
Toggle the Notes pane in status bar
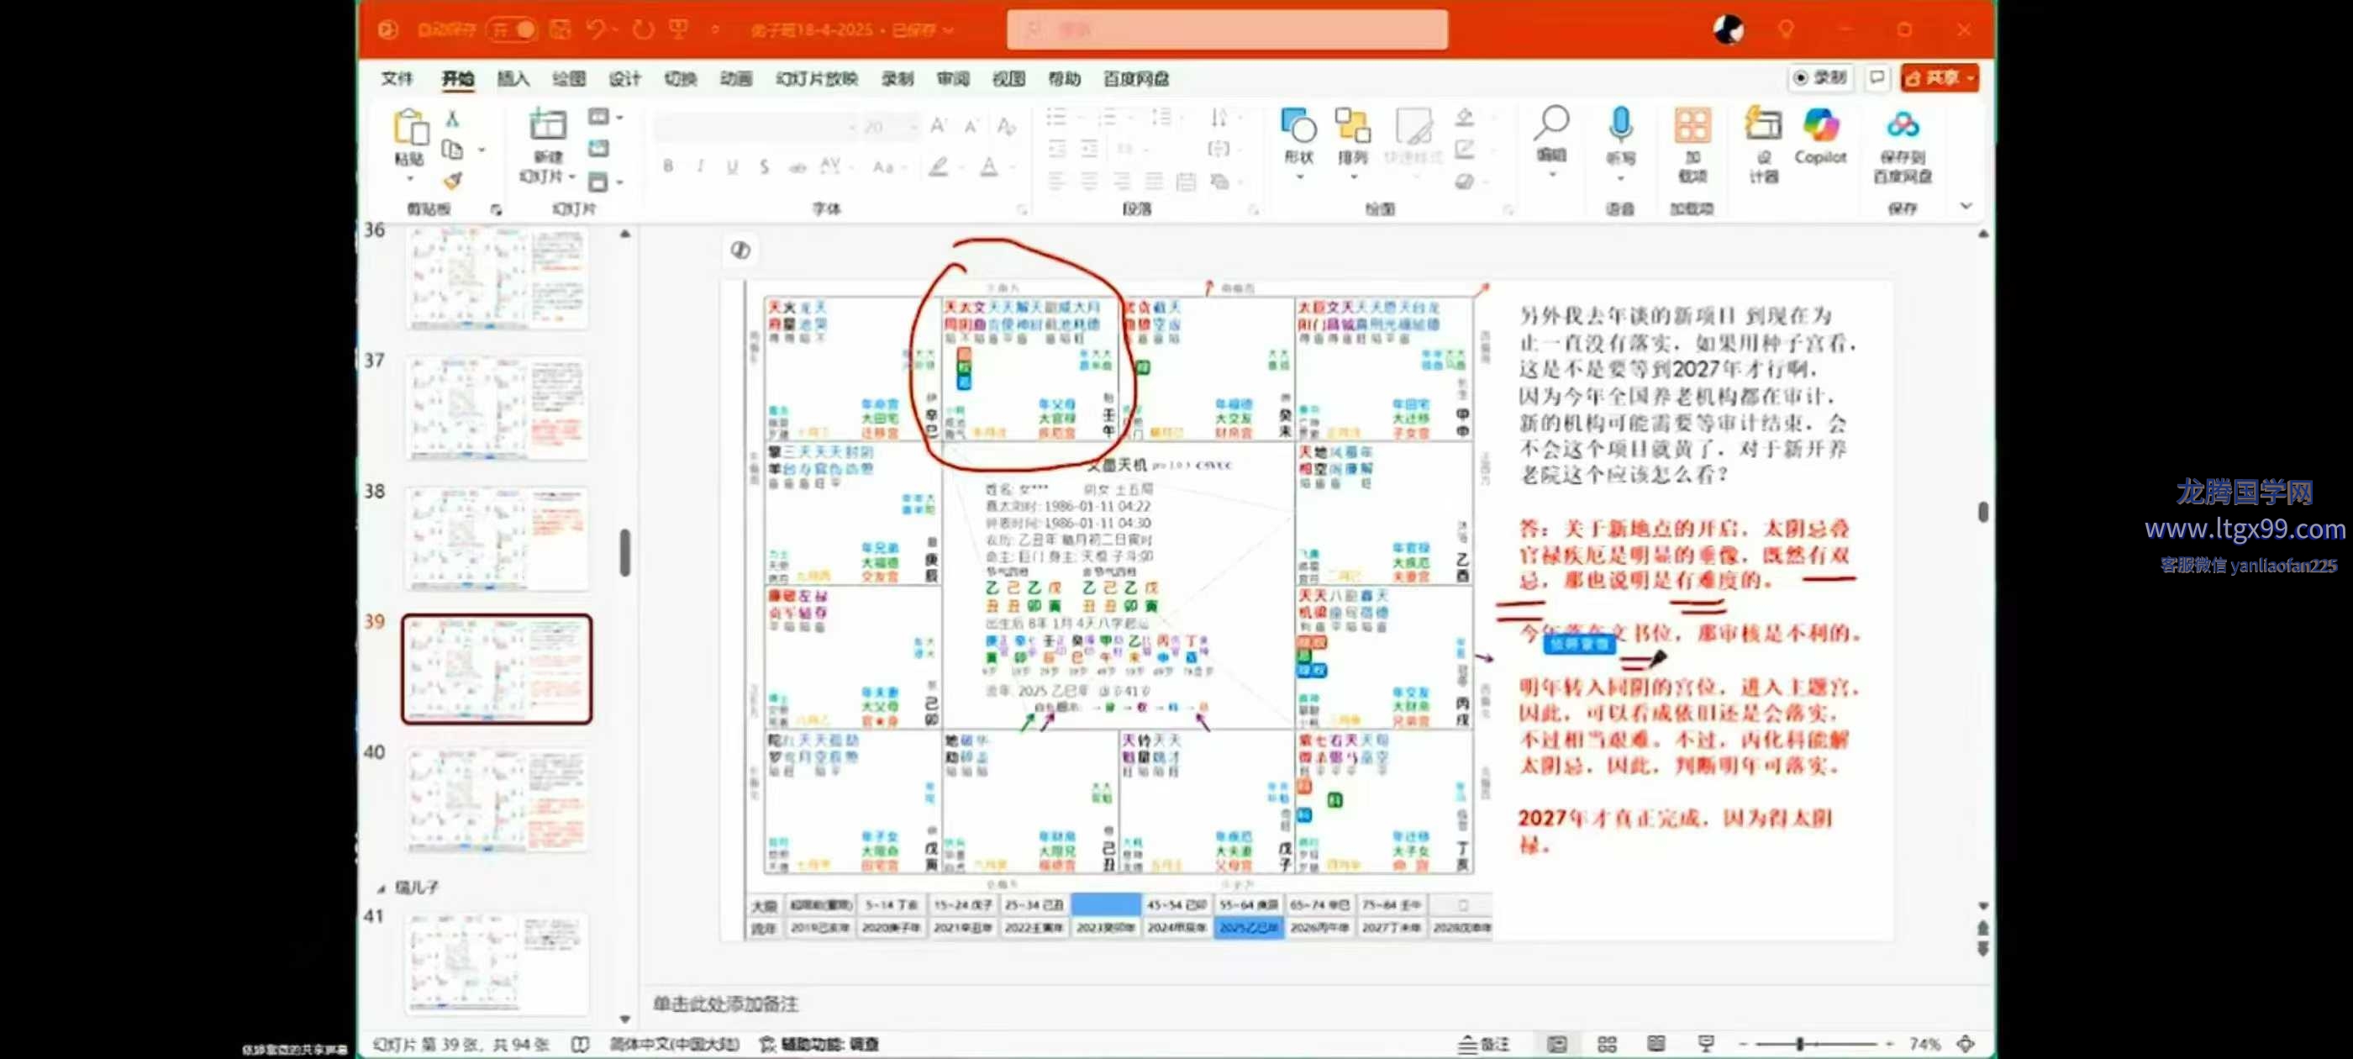pyautogui.click(x=1483, y=1044)
